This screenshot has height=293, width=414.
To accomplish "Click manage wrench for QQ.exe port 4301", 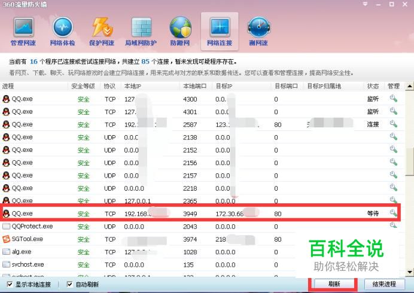I will point(394,111).
